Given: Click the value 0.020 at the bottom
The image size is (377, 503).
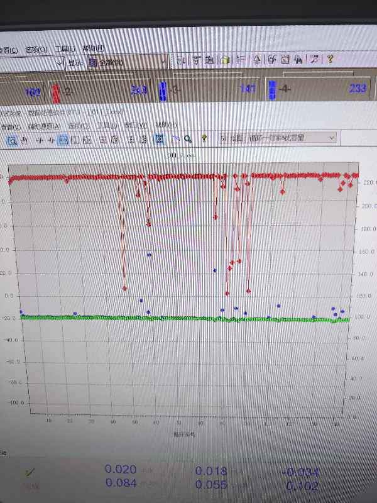Looking at the screenshot, I should (x=121, y=469).
